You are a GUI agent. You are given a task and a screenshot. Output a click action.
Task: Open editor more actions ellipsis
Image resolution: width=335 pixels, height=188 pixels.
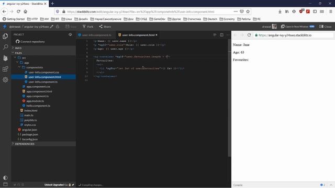[x=228, y=35]
